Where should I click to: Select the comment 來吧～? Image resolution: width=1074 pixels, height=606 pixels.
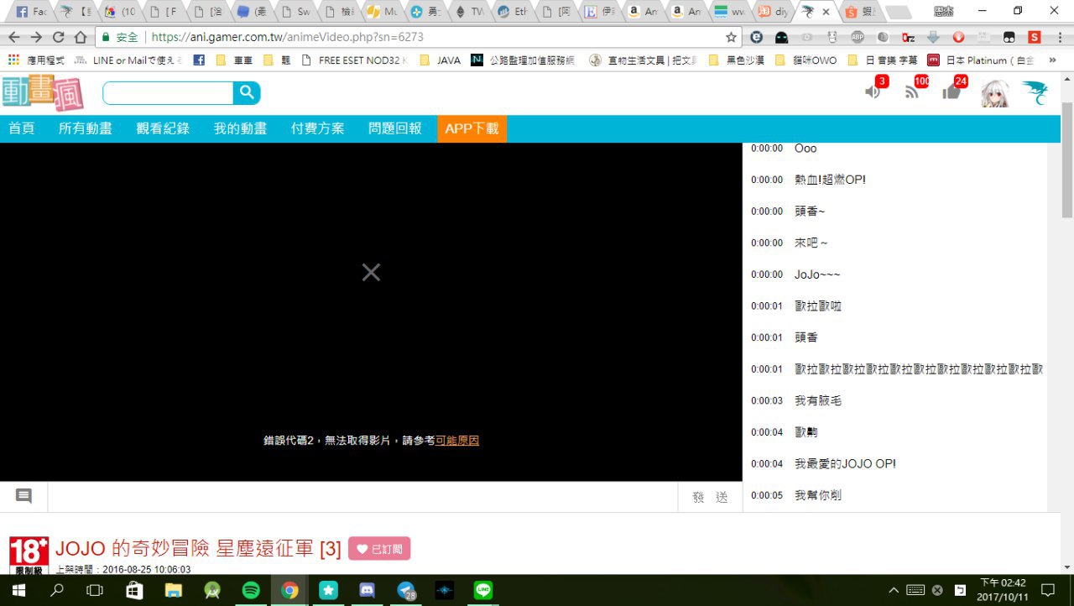(811, 243)
